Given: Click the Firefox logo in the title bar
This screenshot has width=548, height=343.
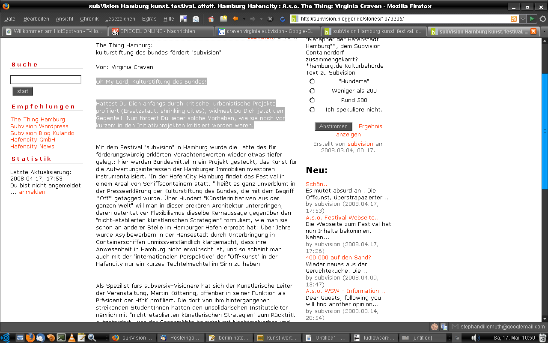Looking at the screenshot, I should coord(6,6).
